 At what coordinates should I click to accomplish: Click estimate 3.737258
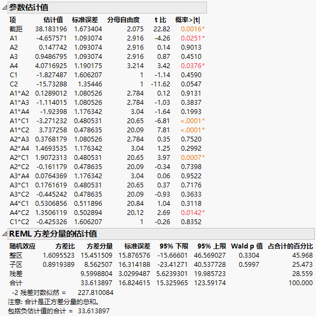click(53, 130)
